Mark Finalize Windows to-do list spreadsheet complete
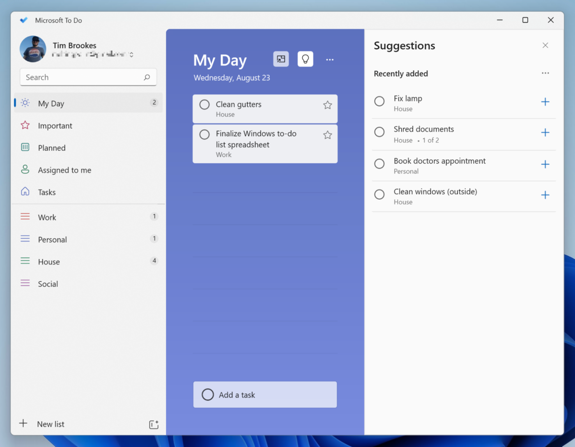 click(205, 134)
